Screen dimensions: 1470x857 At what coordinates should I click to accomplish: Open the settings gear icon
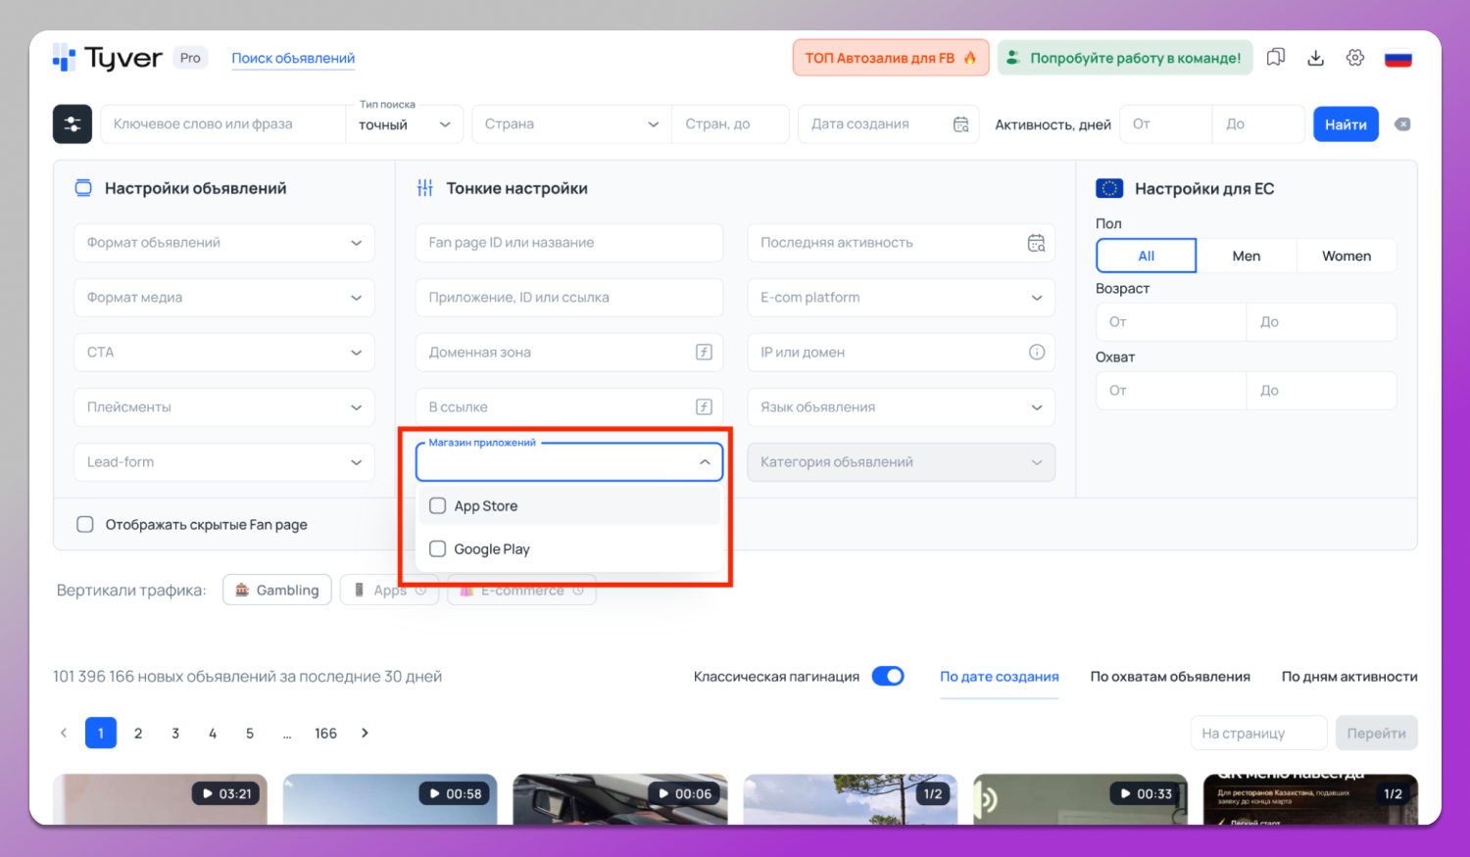(1355, 57)
